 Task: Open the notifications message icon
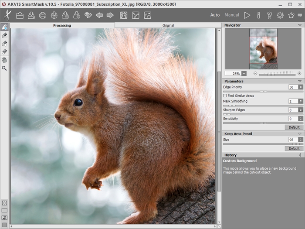(300, 15)
